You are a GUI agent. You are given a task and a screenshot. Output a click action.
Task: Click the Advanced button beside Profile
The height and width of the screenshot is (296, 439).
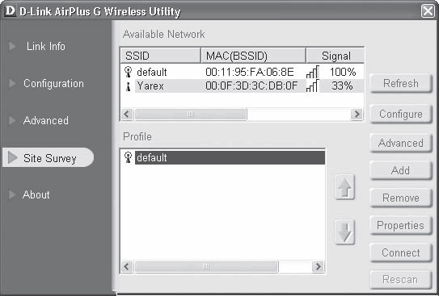[401, 143]
